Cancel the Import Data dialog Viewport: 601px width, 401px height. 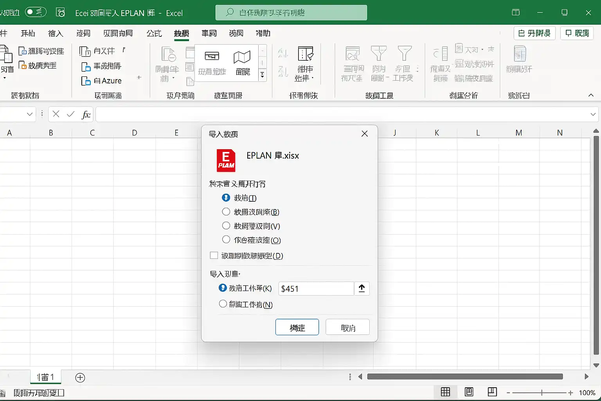pyautogui.click(x=347, y=327)
